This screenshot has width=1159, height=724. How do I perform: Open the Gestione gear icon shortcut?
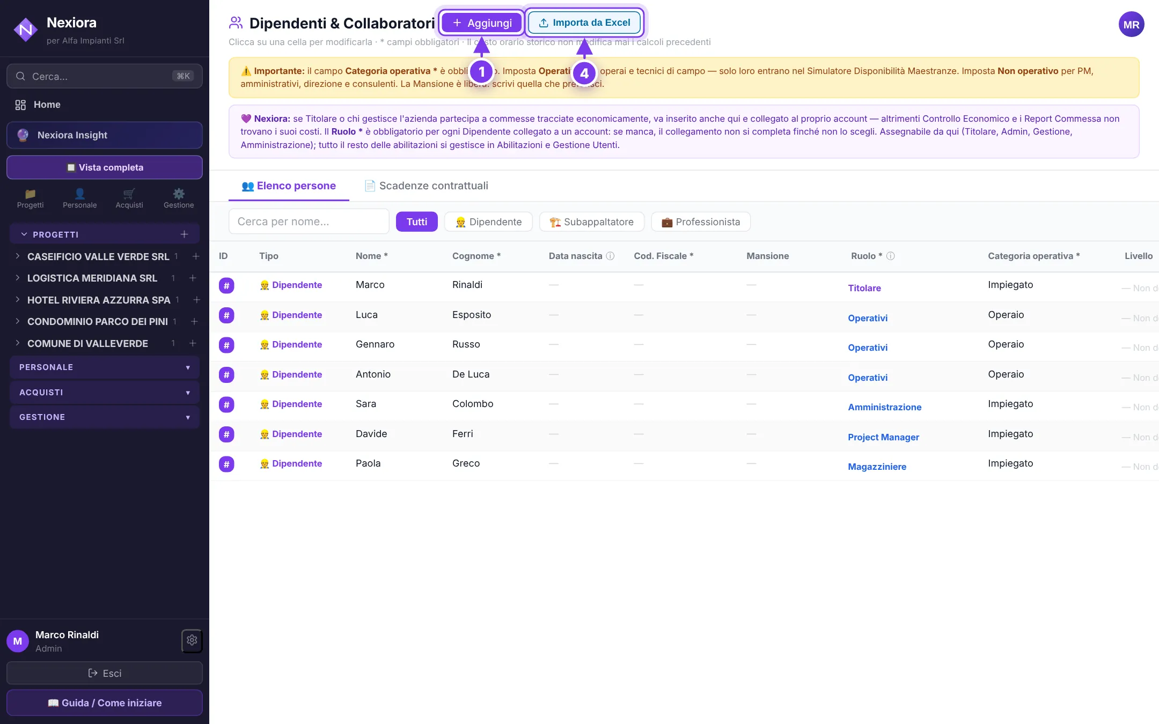tap(179, 198)
